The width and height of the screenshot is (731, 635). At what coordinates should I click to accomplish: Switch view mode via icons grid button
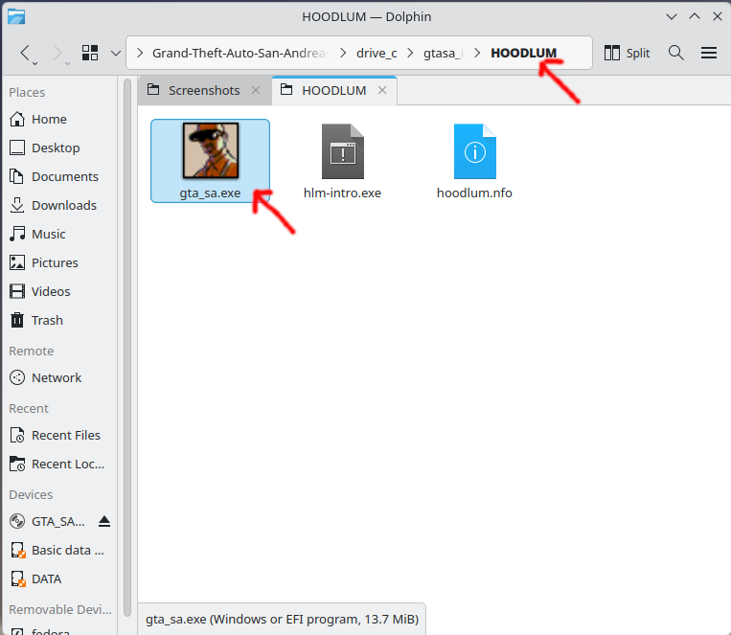[x=90, y=53]
